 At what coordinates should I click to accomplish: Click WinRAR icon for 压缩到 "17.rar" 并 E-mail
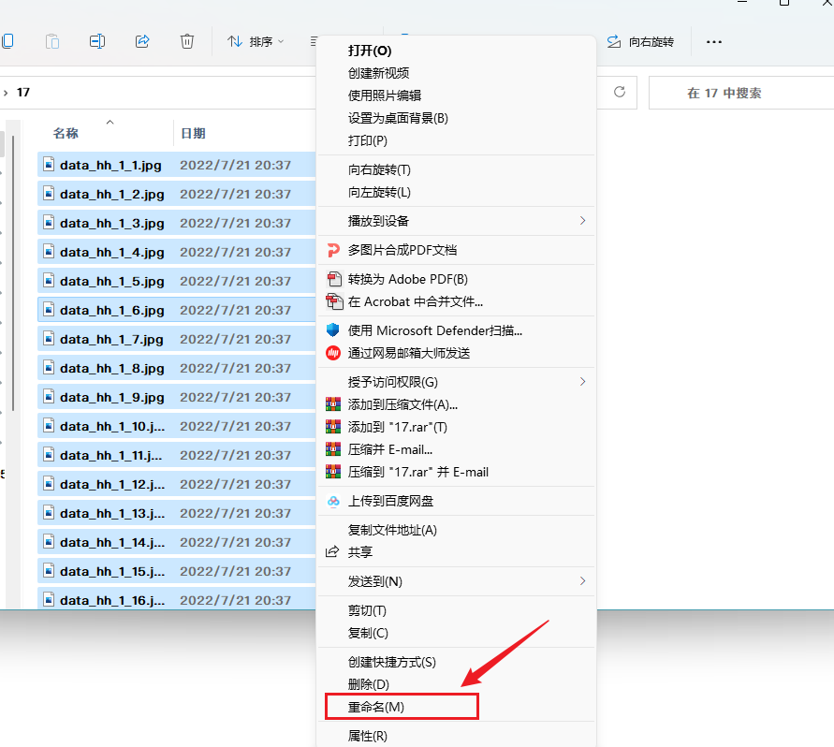click(x=333, y=472)
